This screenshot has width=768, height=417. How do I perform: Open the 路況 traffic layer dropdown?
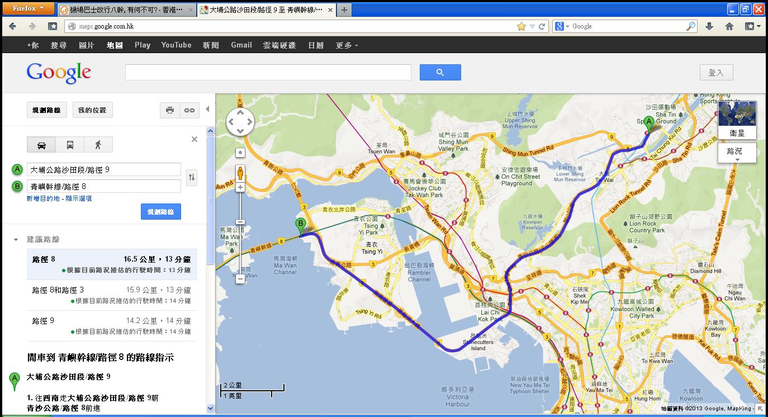click(x=737, y=153)
